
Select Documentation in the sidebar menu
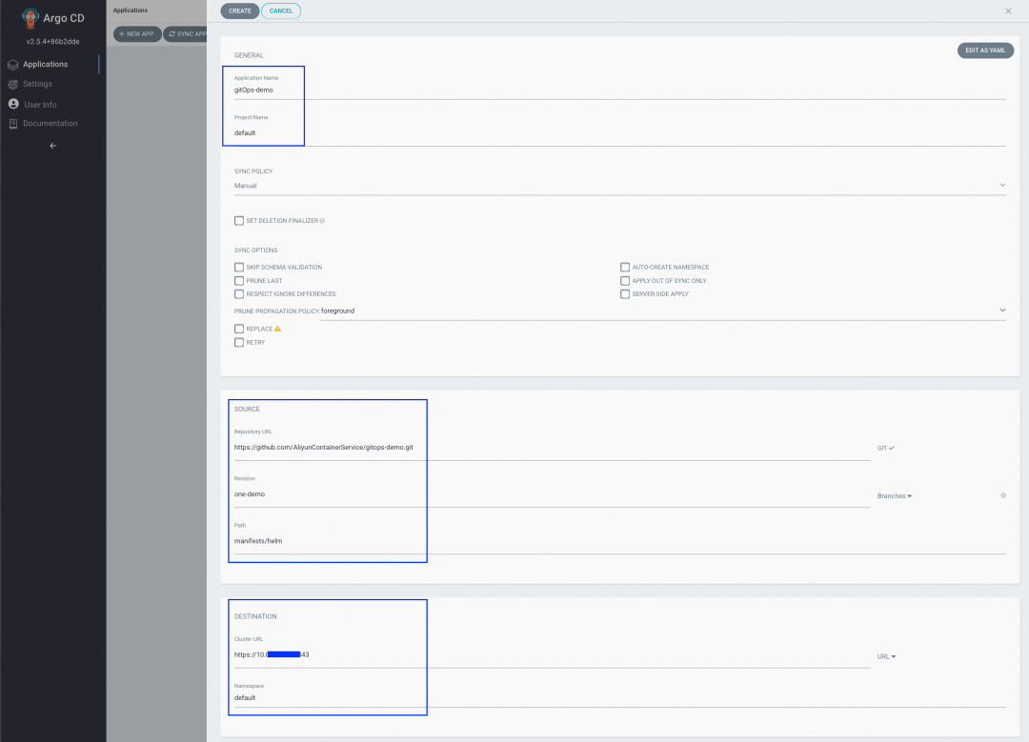(x=50, y=123)
